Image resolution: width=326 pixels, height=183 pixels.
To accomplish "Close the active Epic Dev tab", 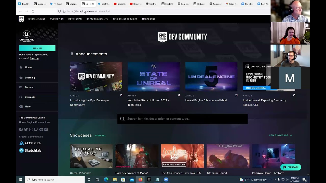I will 93,4.
